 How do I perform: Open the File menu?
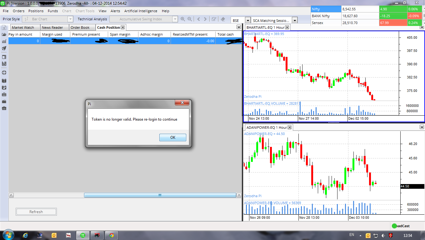[6, 11]
